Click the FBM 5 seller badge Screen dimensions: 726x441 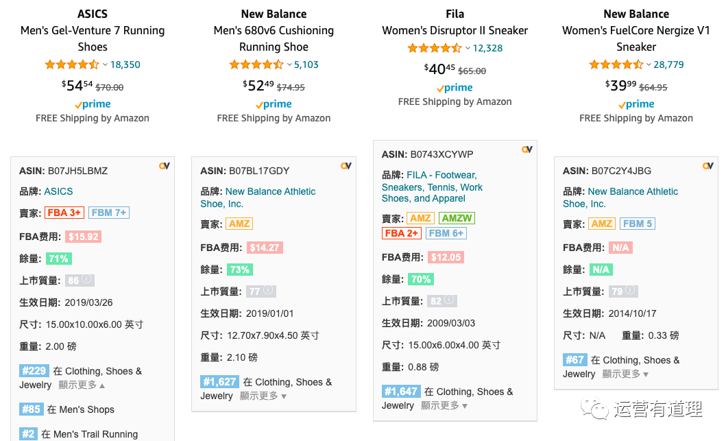pos(637,224)
